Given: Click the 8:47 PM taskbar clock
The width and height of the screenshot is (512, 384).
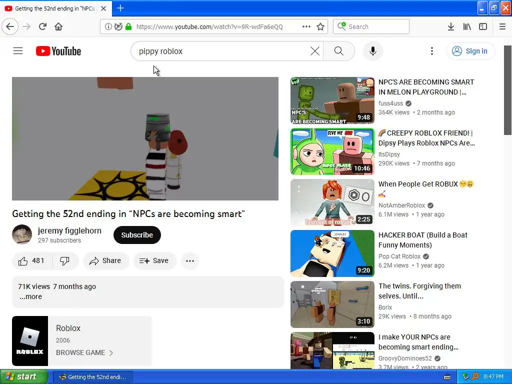Looking at the screenshot, I should pyautogui.click(x=493, y=376).
